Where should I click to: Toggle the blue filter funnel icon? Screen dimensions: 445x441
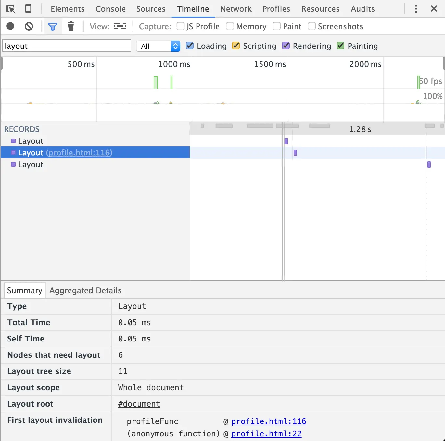pyautogui.click(x=53, y=26)
